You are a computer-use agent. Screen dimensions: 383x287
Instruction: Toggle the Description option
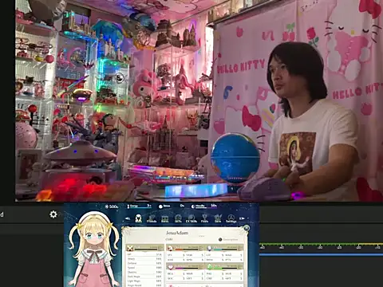coord(227,239)
